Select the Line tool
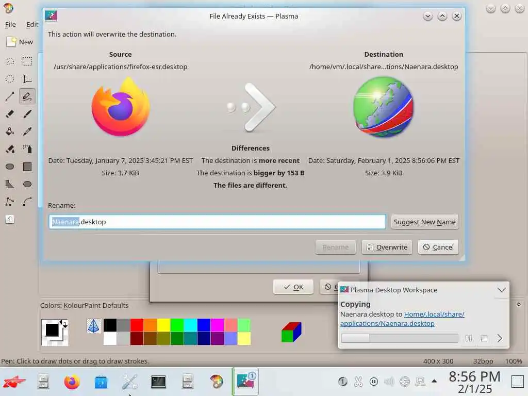Screen dimensions: 528x396 (x=10, y=96)
